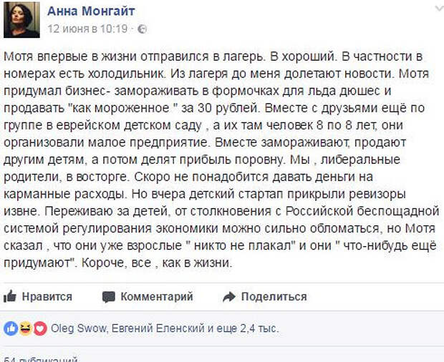Open the post timestamp 12 июня в 10:19
Screen dimensions: 444x362
87,29
